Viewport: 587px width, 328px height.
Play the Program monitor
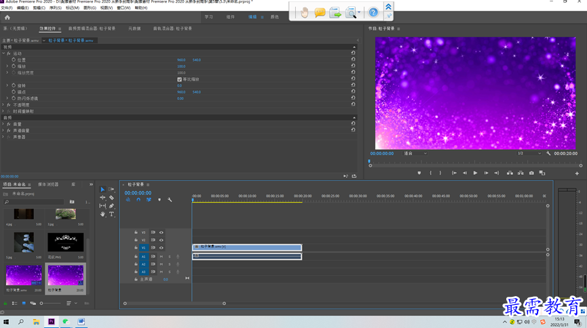pyautogui.click(x=475, y=173)
